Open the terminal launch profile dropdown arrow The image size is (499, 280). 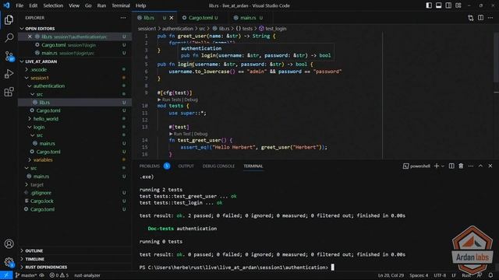tap(443, 166)
